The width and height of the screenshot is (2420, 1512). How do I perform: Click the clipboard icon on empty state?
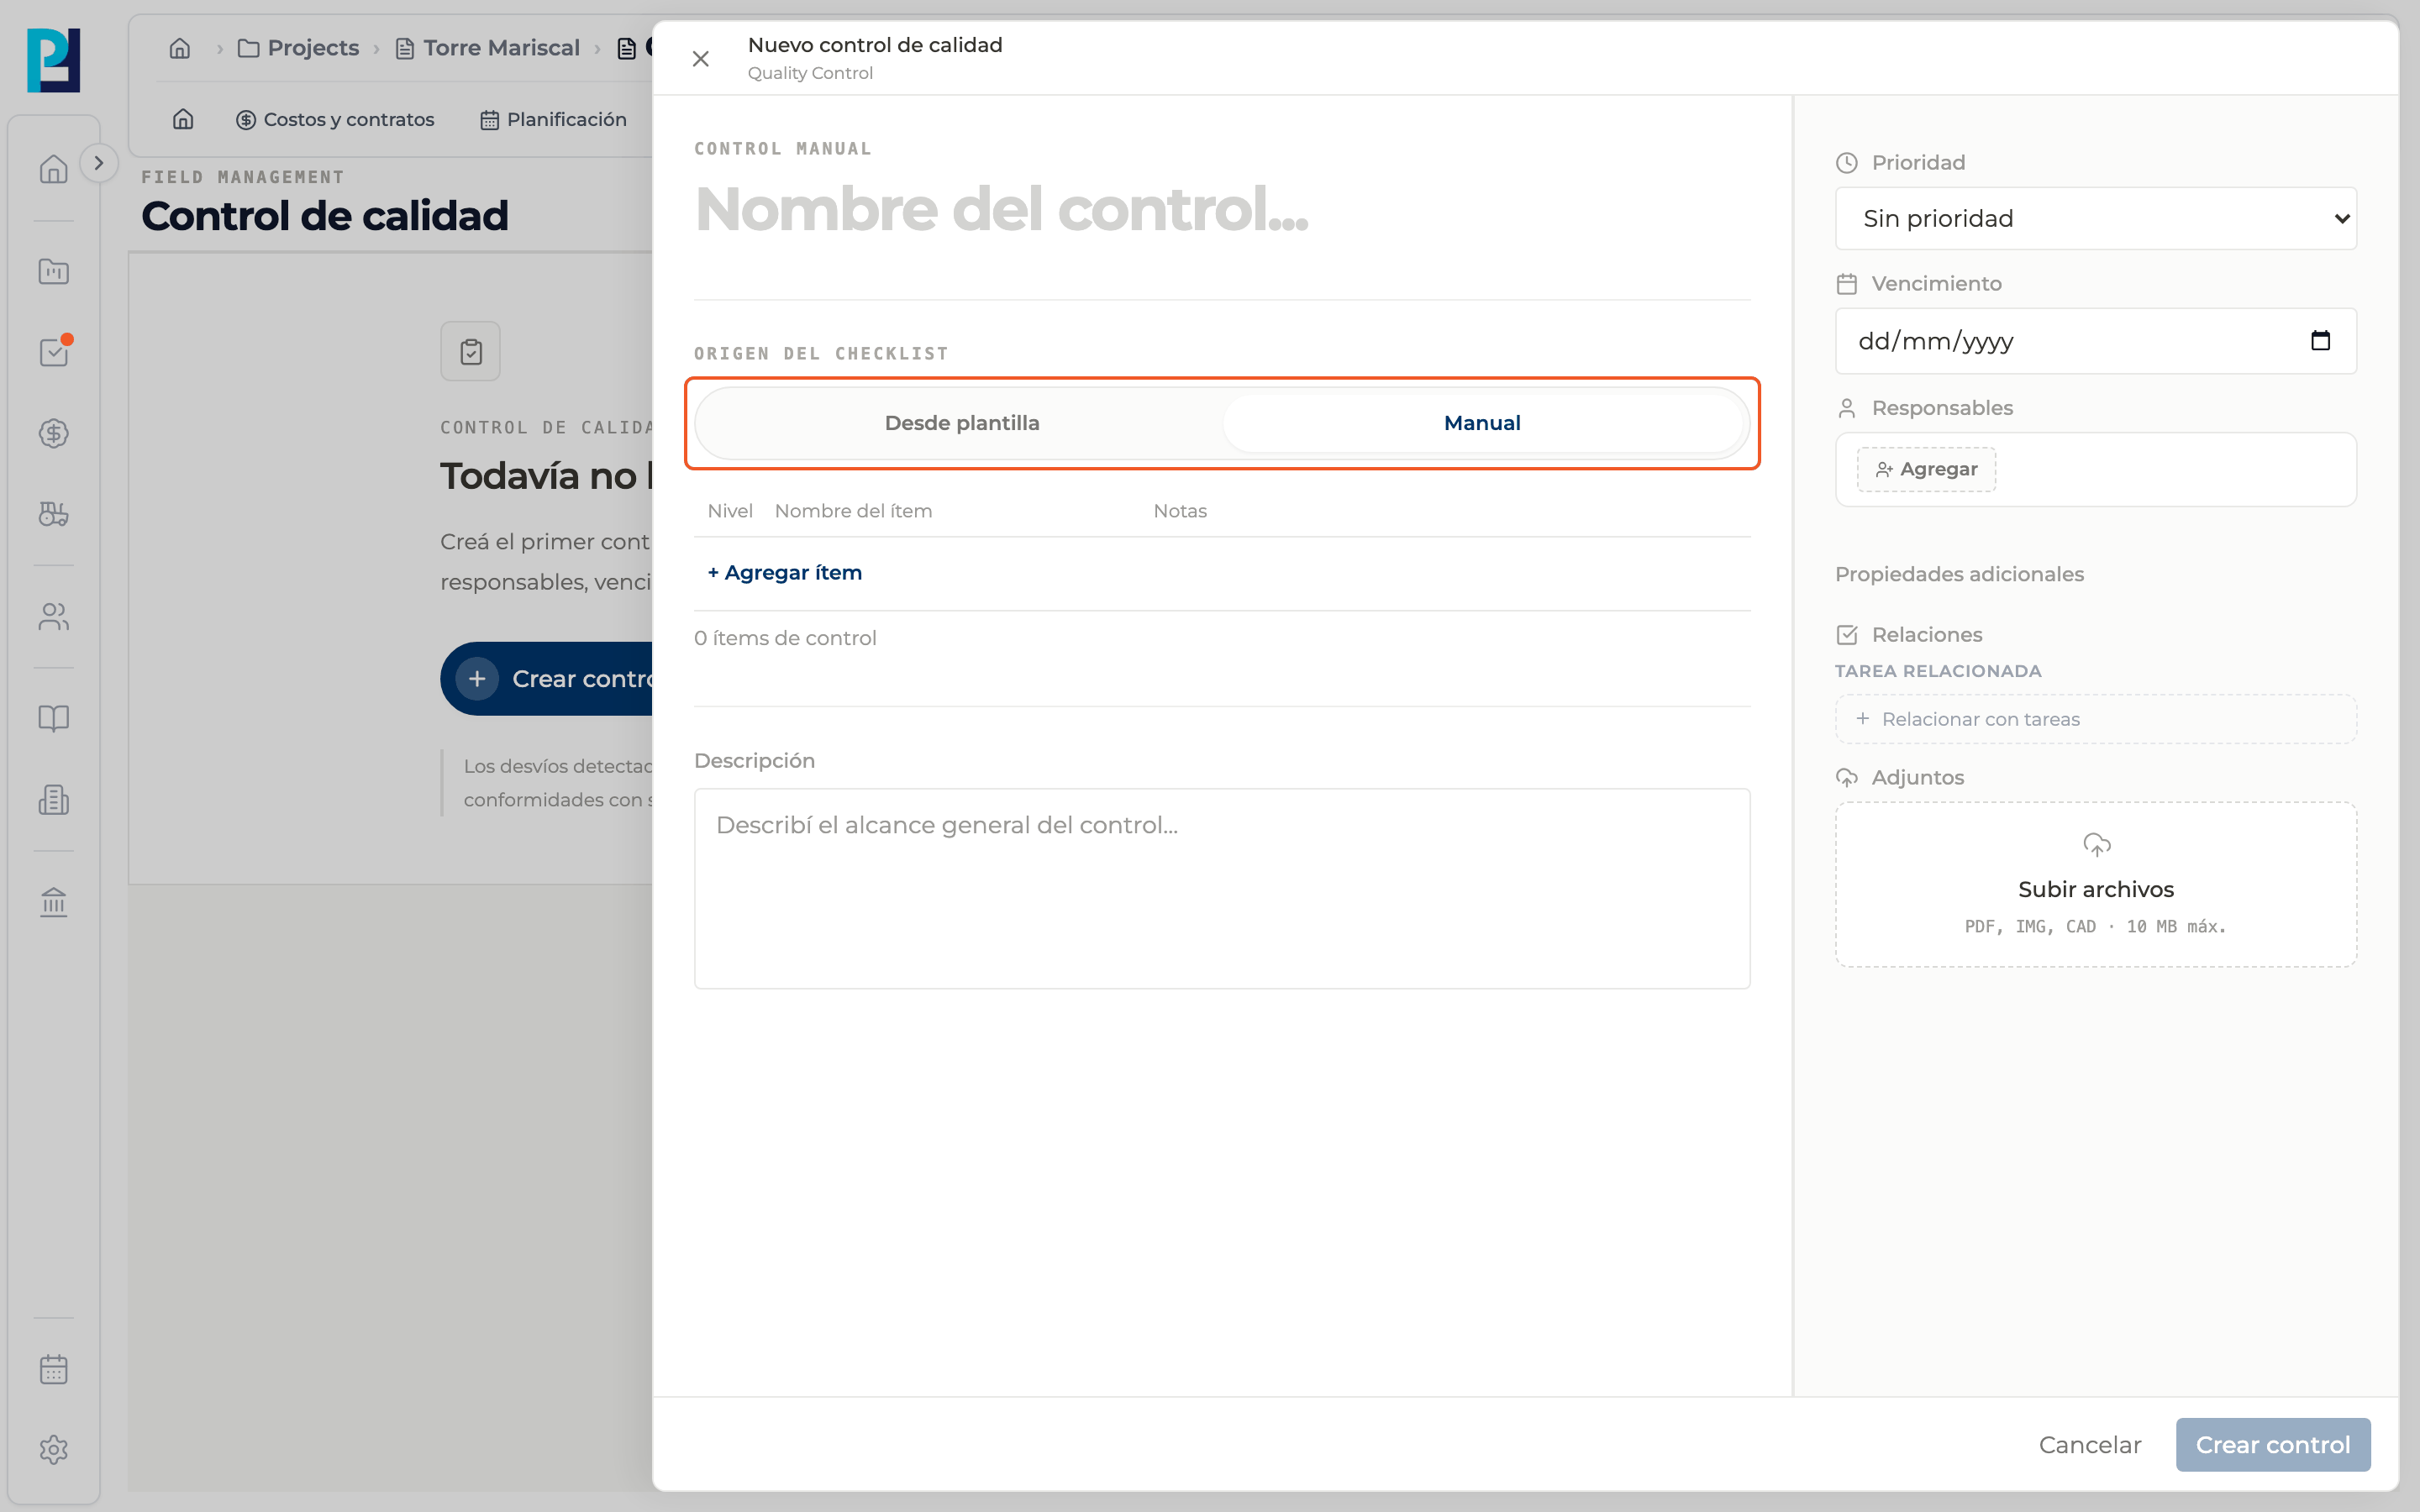click(471, 351)
